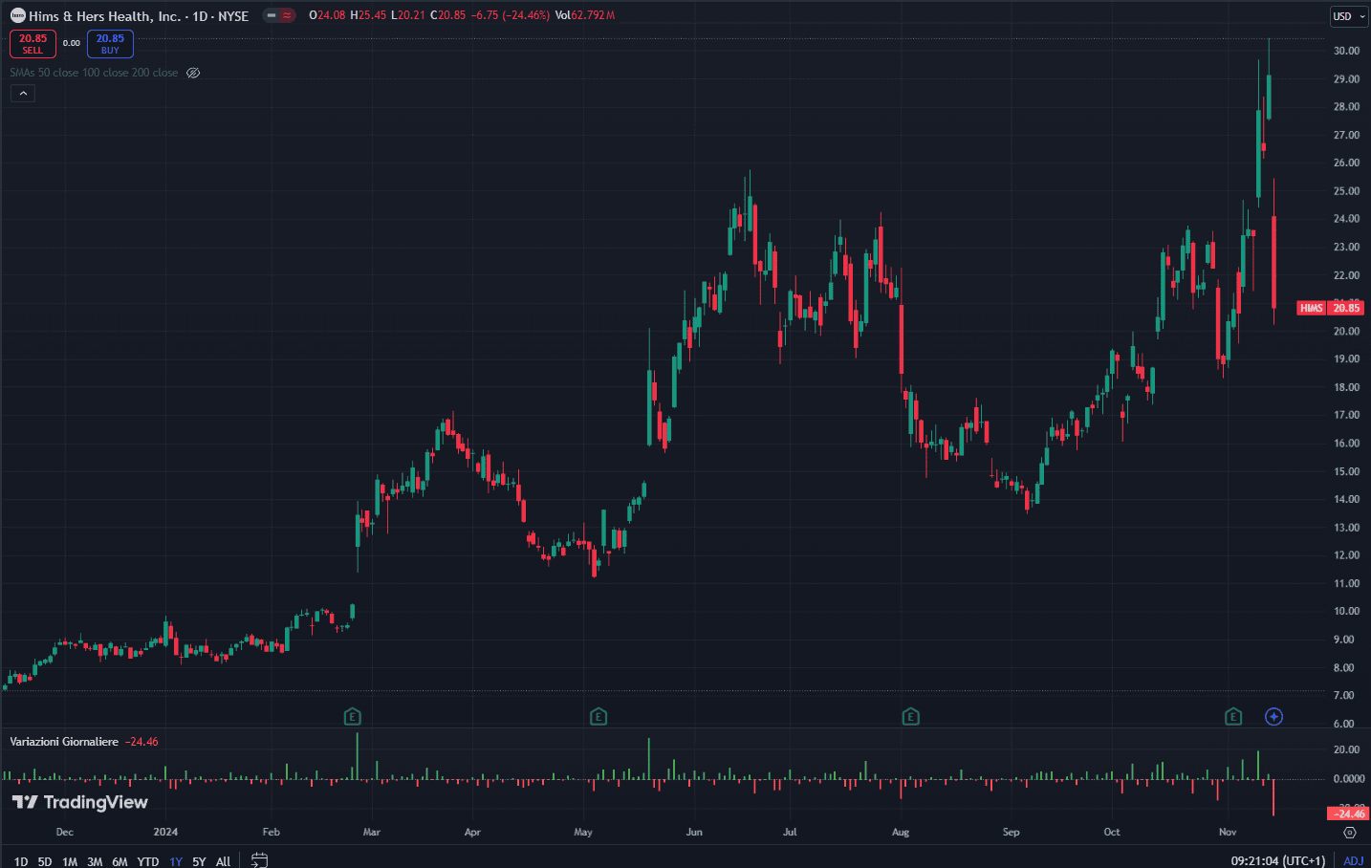Set range to 5Y
The height and width of the screenshot is (868, 1371).
(x=199, y=861)
